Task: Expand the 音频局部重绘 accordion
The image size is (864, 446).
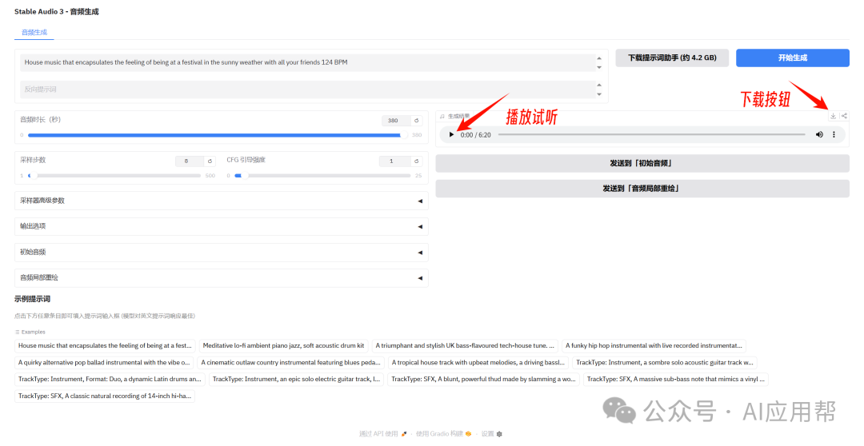Action: pos(222,278)
